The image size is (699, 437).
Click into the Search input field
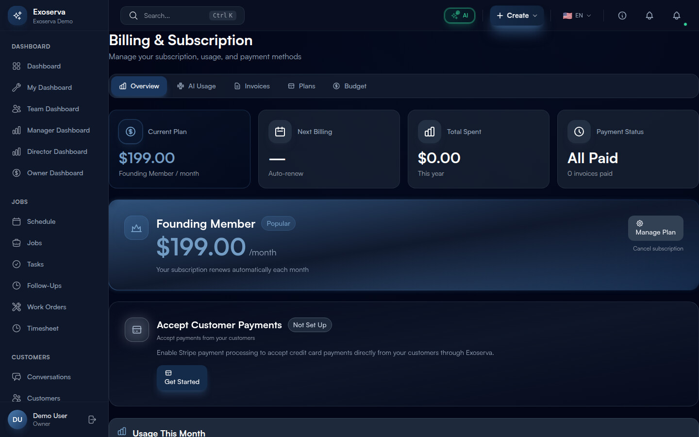[175, 16]
